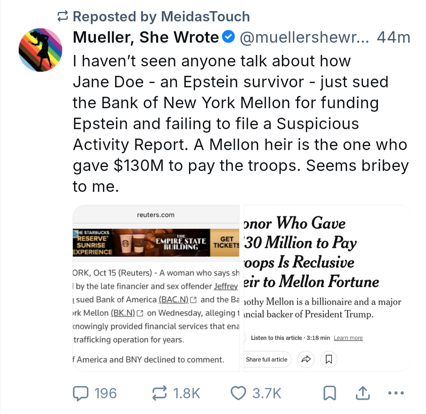This screenshot has width=426, height=414.
Task: Open the MeidasTouch reposter link
Action: [x=205, y=16]
